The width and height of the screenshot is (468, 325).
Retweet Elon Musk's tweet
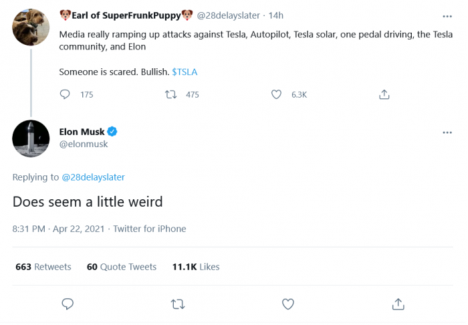point(178,304)
